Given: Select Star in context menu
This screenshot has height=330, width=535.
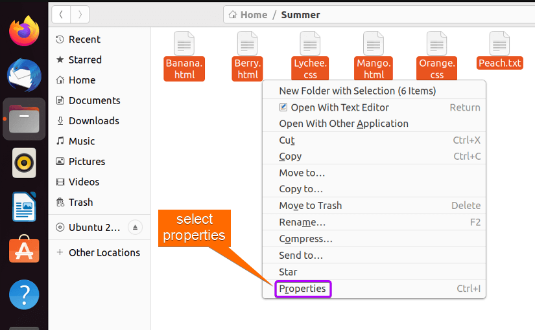Looking at the screenshot, I should (x=374, y=272).
